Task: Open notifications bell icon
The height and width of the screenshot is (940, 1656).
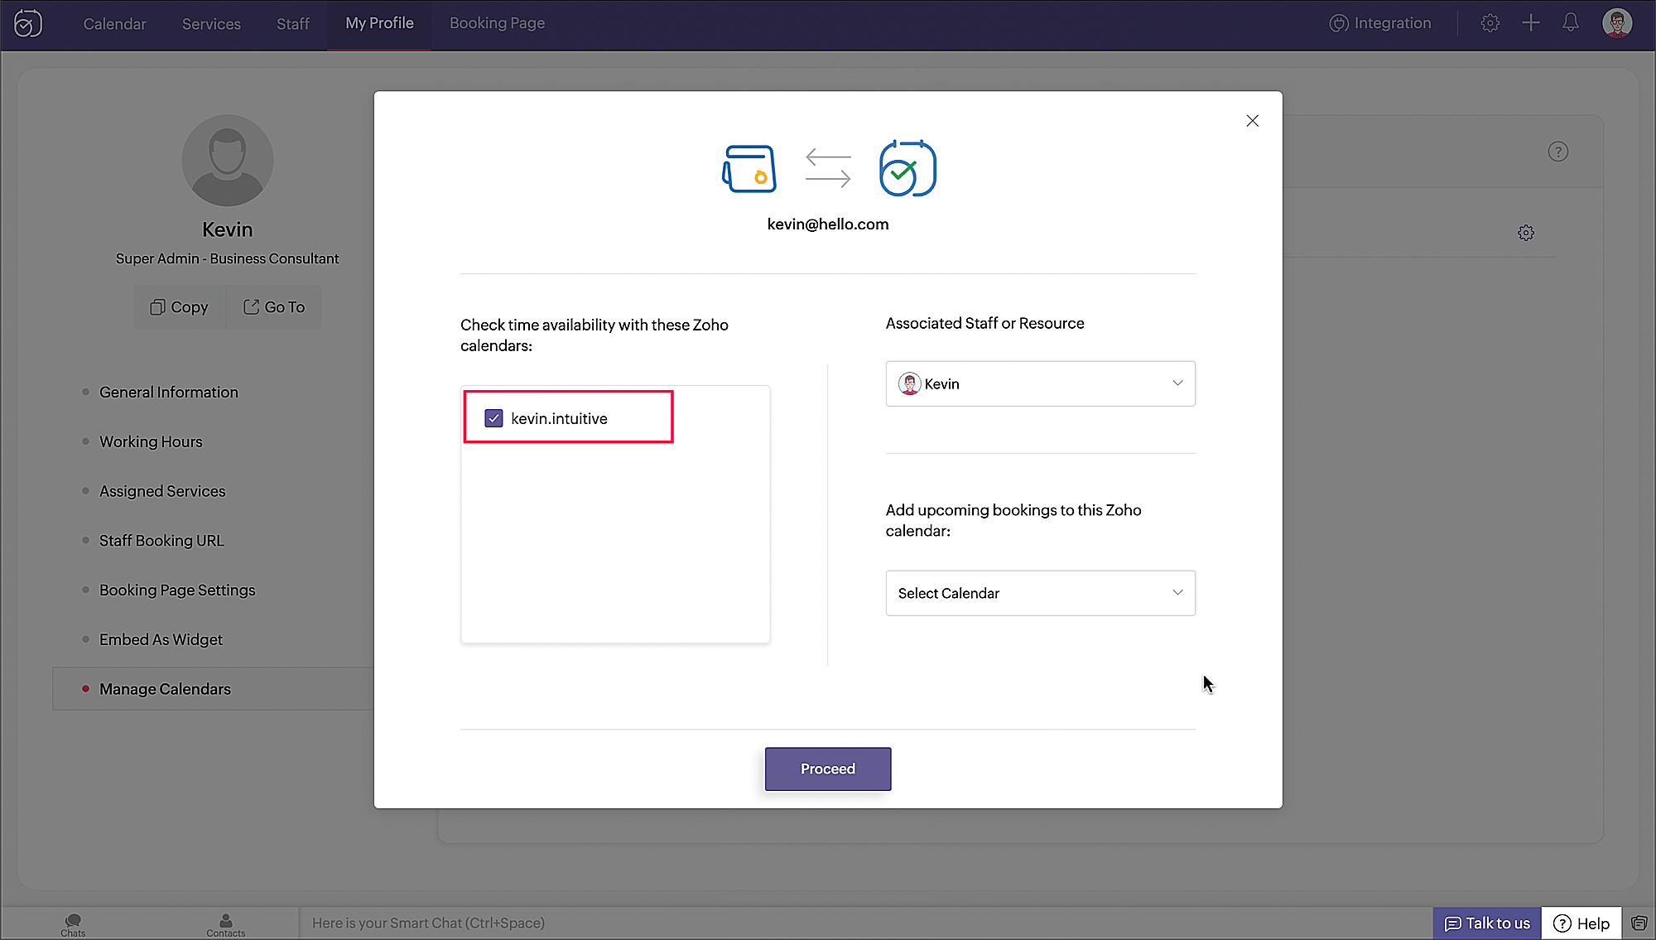Action: tap(1570, 23)
